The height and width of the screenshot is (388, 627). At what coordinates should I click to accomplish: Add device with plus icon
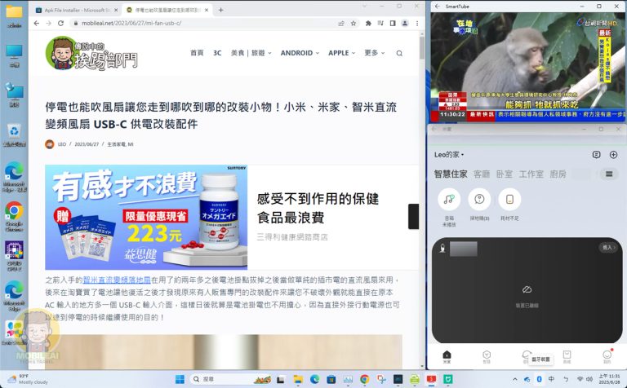(613, 155)
